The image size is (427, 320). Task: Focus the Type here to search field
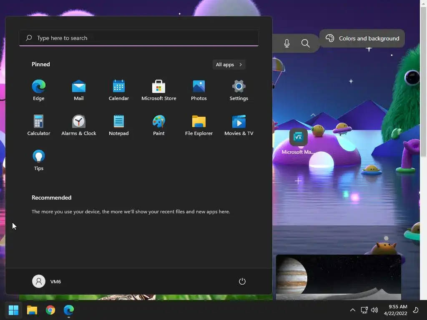coord(139,38)
